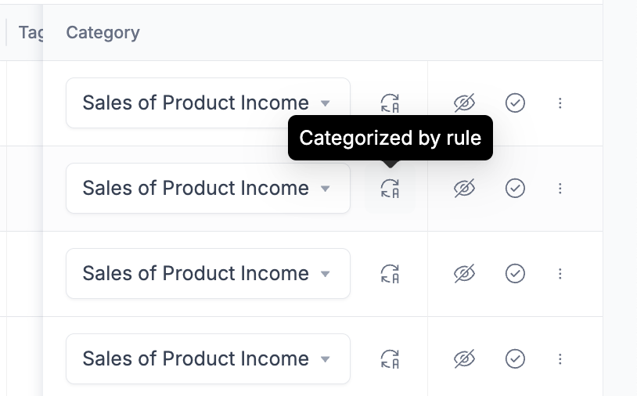Open the third row Sales of Product Income dropdown

[207, 274]
